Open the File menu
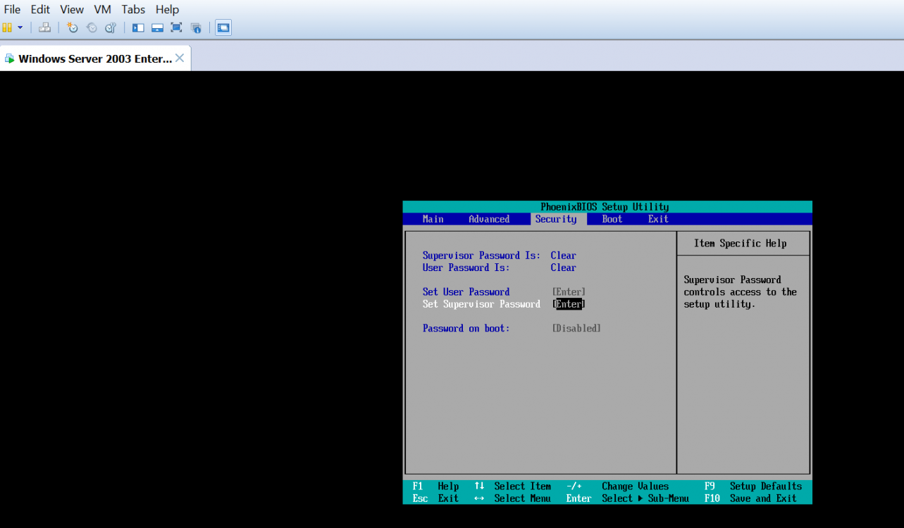 pos(12,9)
